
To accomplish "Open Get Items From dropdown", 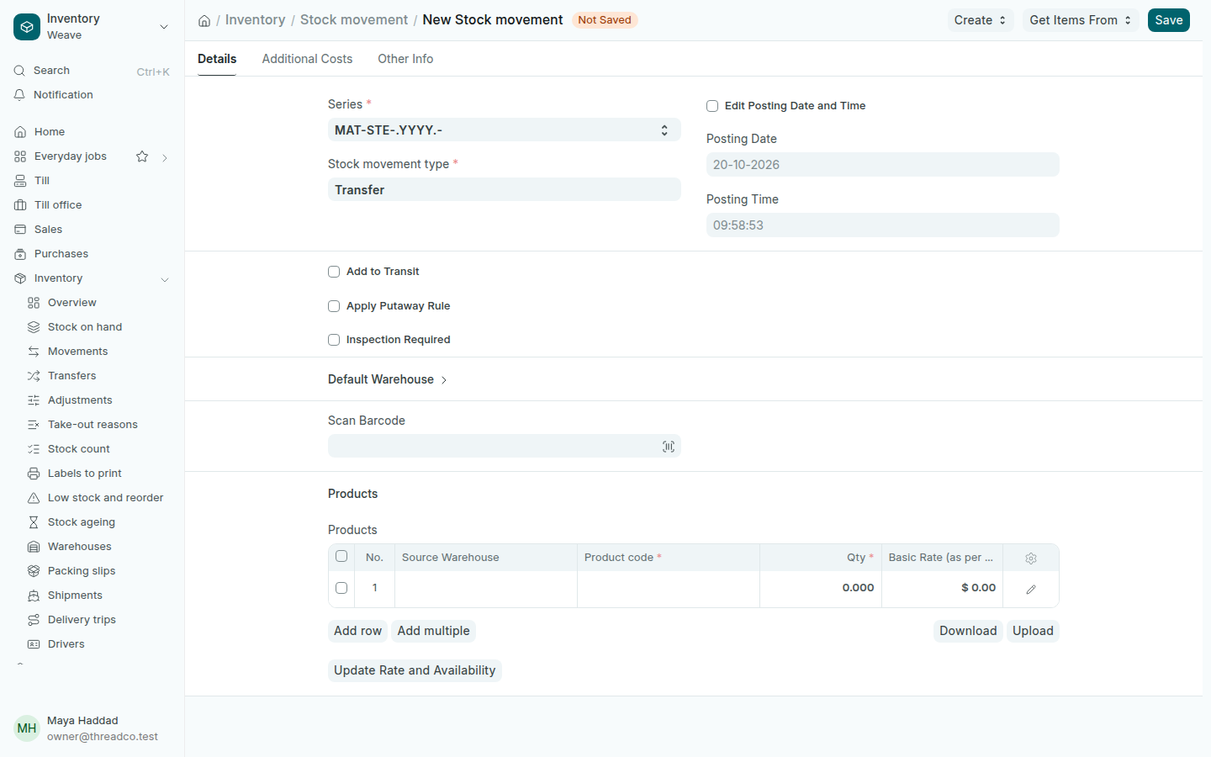I will pyautogui.click(x=1081, y=20).
